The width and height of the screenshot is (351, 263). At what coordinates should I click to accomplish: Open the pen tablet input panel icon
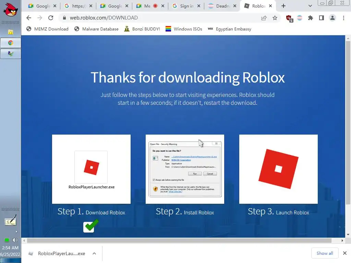point(11,220)
